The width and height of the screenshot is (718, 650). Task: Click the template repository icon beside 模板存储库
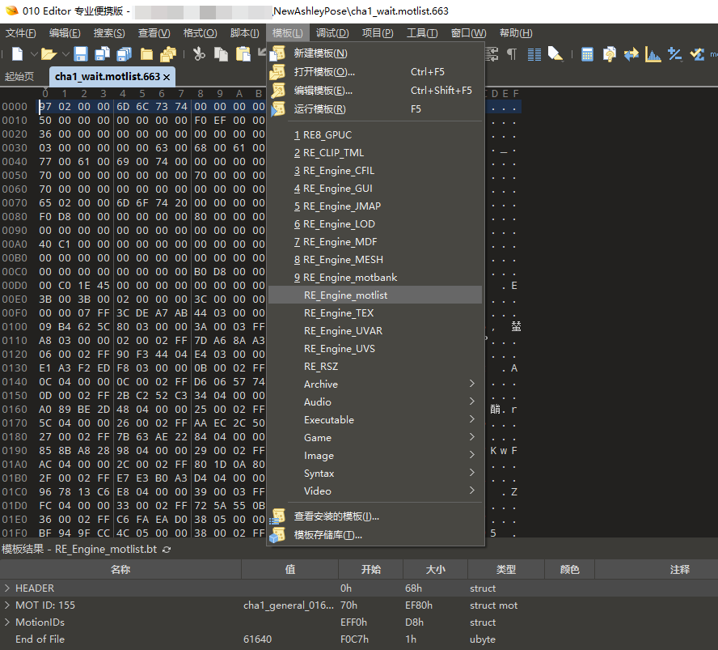coord(277,535)
